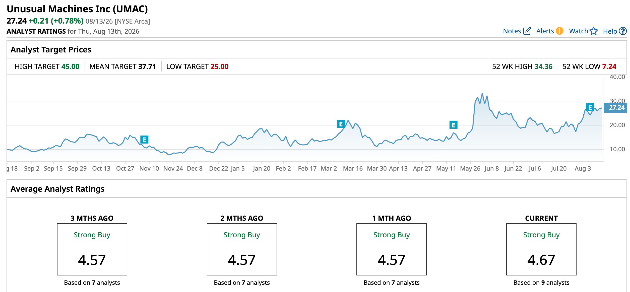Image resolution: width=630 pixels, height=292 pixels.
Task: Click "Strong Buy" in the 2 MTHS AGO box
Action: tap(242, 235)
